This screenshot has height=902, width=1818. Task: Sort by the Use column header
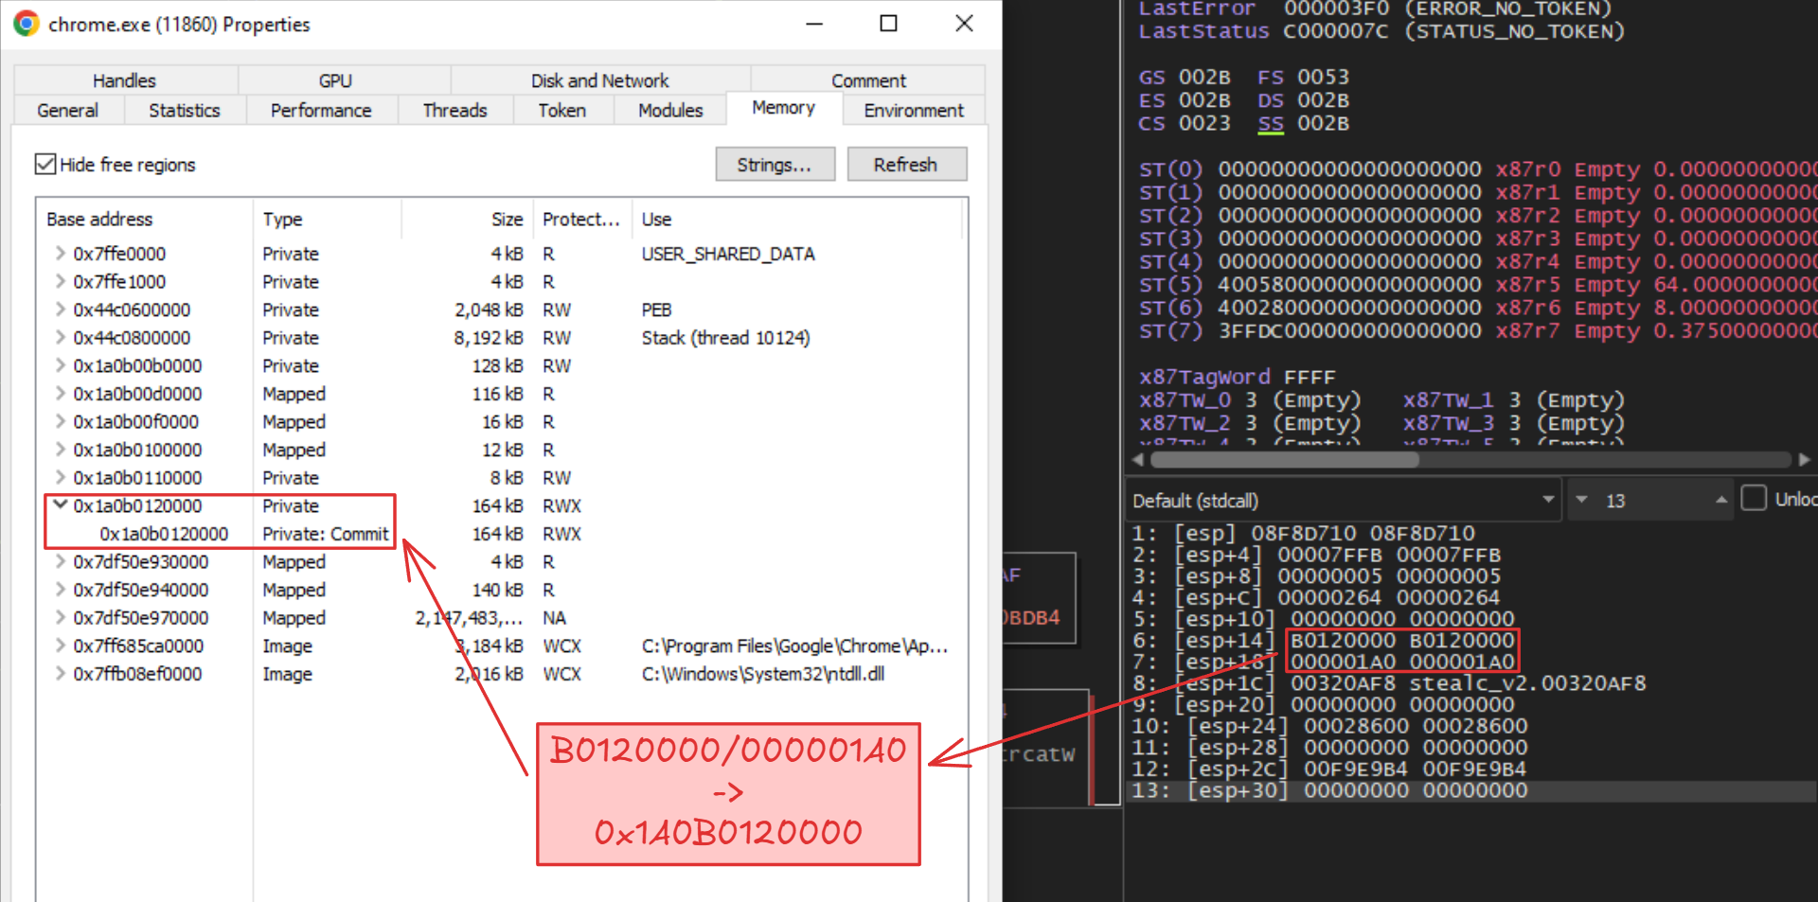[795, 219]
